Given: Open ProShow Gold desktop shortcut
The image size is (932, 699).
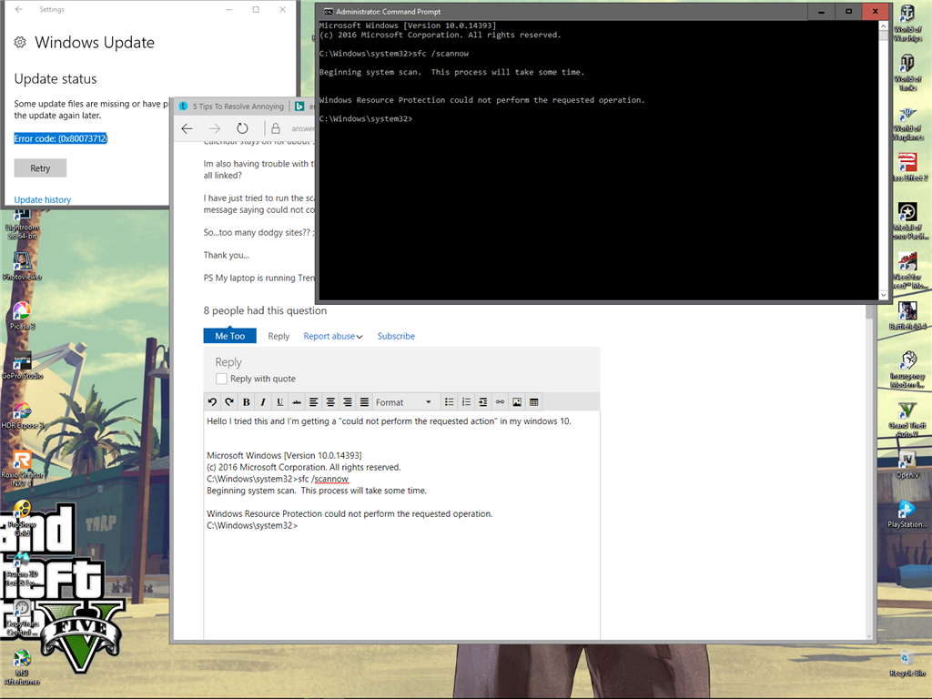Looking at the screenshot, I should click(x=23, y=518).
